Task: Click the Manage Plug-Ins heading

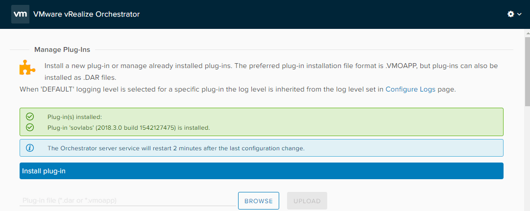Action: click(62, 49)
